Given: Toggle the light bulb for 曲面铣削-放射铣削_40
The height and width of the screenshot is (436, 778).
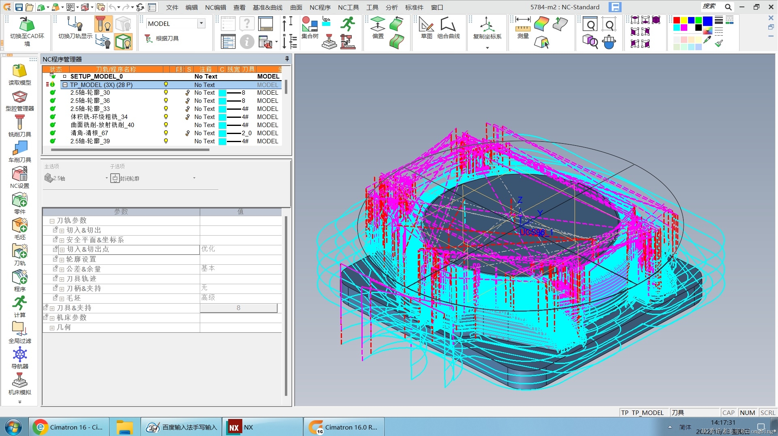Looking at the screenshot, I should click(x=166, y=125).
